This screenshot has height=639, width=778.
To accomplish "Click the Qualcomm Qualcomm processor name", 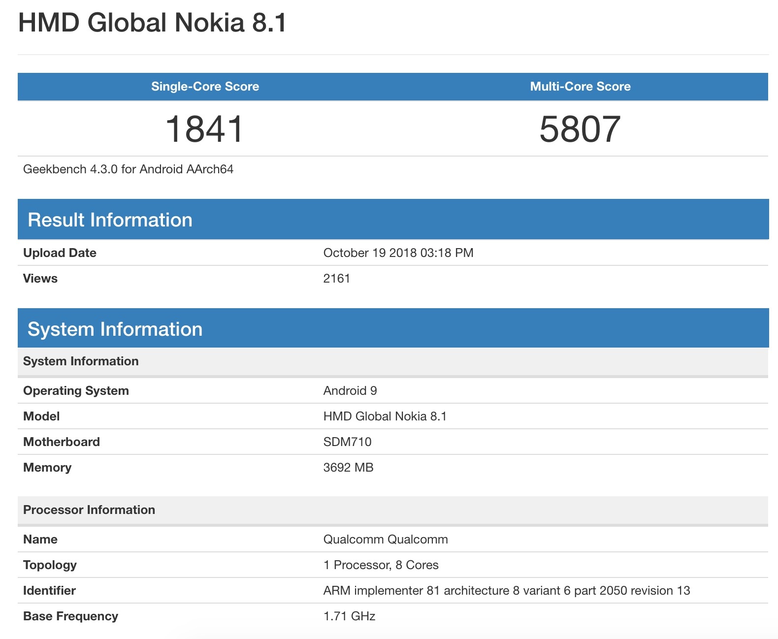I will [x=385, y=540].
